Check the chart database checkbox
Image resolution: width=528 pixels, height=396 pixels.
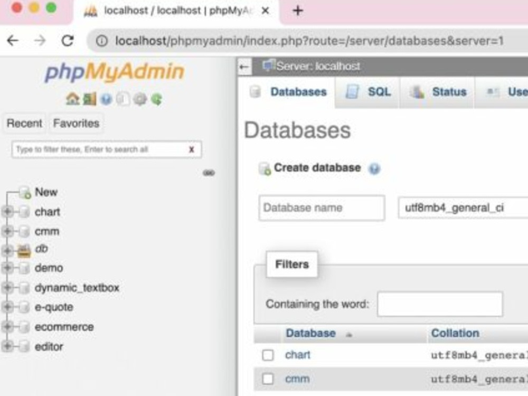tap(268, 355)
